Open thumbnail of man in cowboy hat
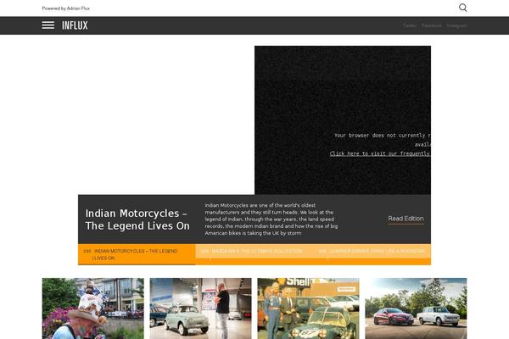 (x=92, y=308)
